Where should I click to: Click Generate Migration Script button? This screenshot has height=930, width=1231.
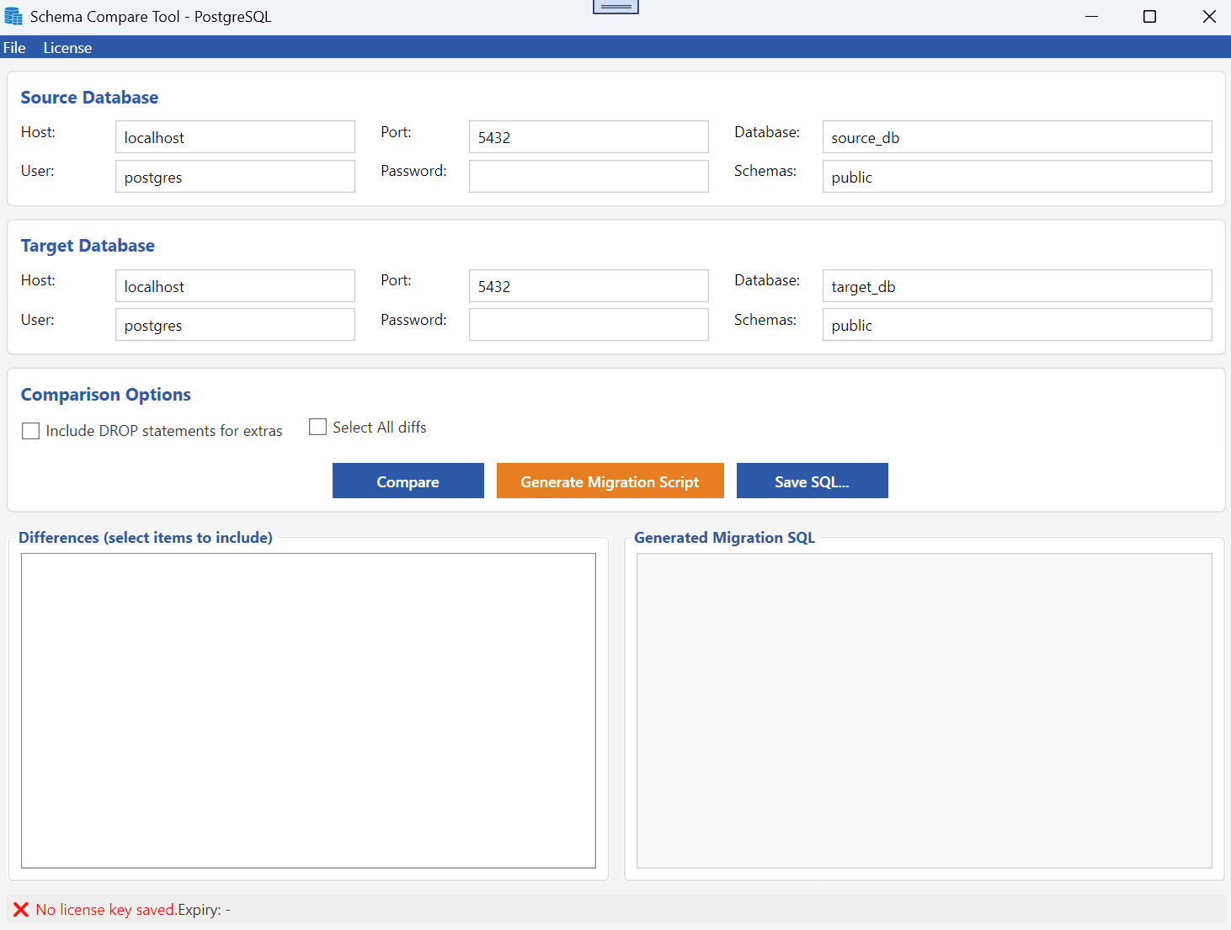click(x=610, y=481)
